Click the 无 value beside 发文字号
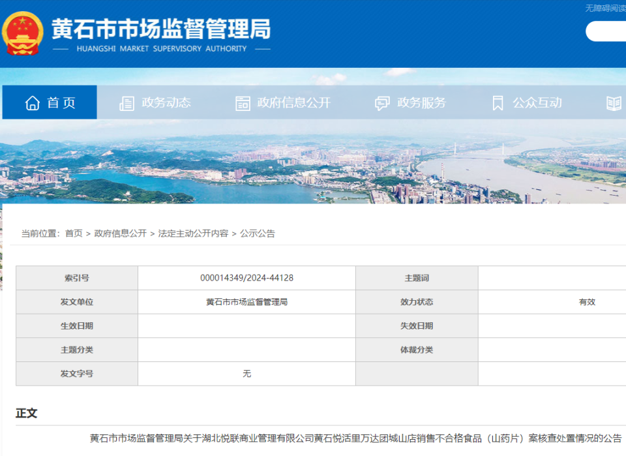The width and height of the screenshot is (626, 456). 246,374
